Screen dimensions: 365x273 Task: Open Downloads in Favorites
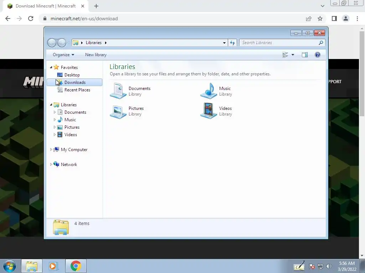click(x=75, y=82)
